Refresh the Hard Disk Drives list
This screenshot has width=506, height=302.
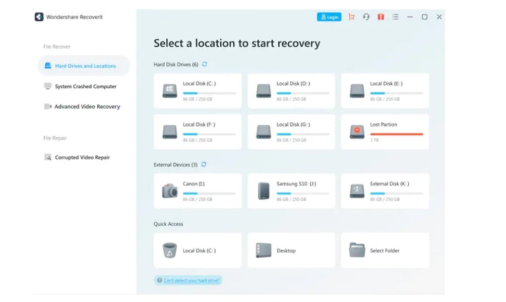coord(204,64)
